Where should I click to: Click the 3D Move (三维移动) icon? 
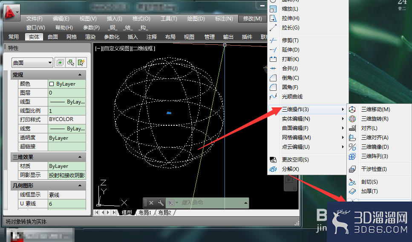pos(352,109)
